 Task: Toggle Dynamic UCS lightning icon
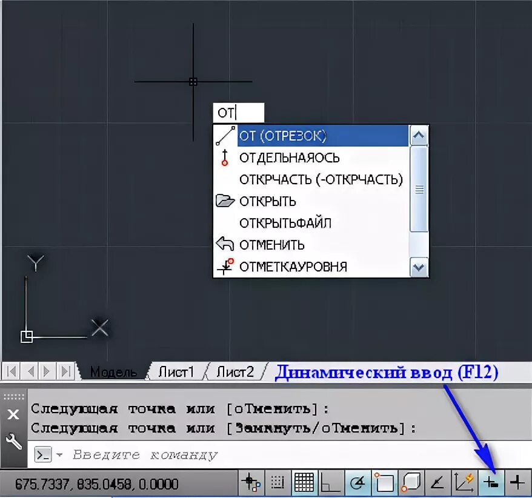tap(464, 483)
